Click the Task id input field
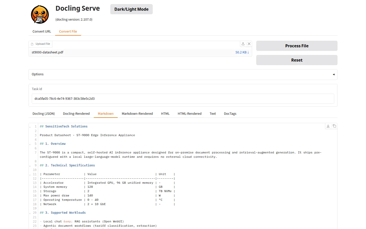 coord(183,99)
